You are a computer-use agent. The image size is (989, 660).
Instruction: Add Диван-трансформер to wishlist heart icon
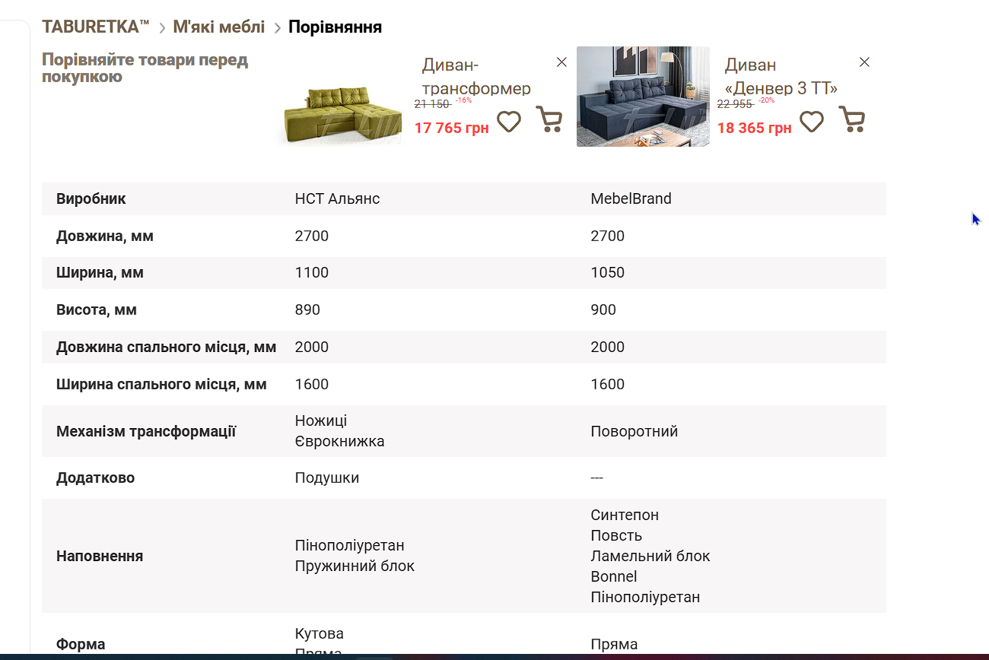pos(509,122)
